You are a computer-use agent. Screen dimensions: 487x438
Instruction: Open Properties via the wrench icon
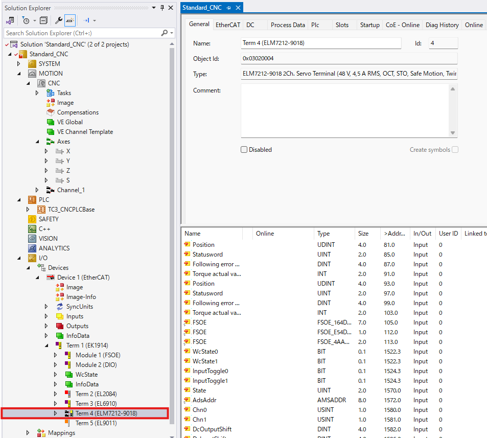tap(58, 20)
